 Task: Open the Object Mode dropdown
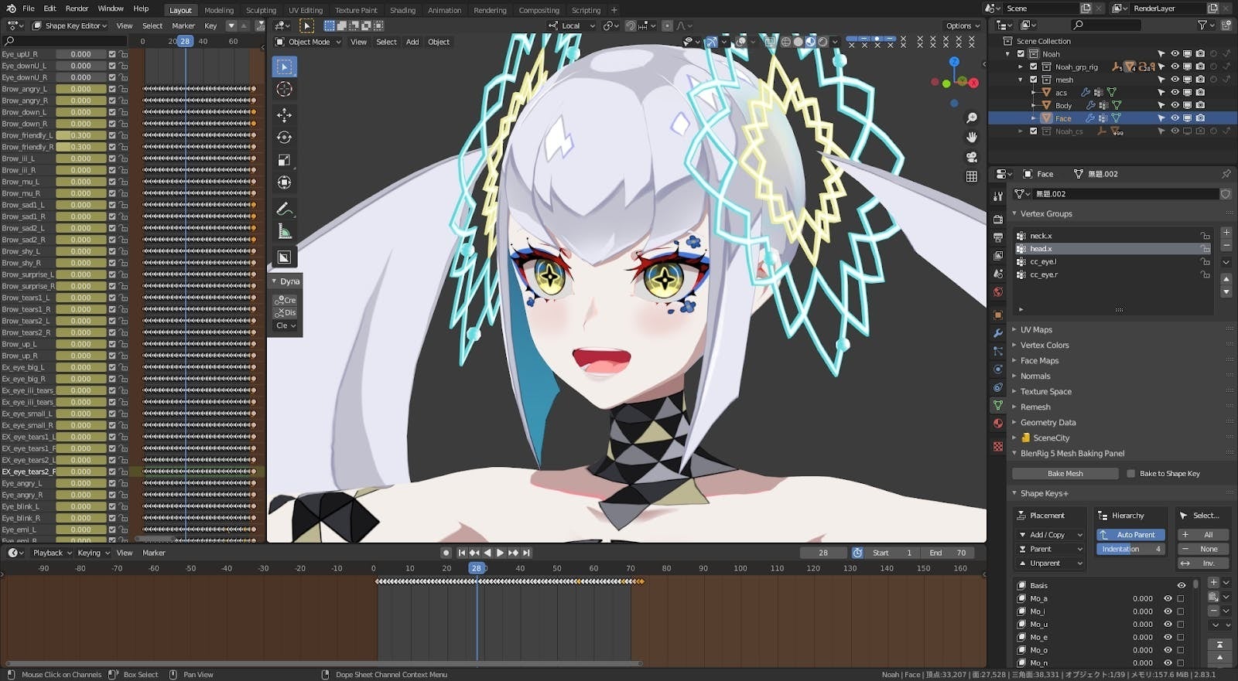point(308,42)
